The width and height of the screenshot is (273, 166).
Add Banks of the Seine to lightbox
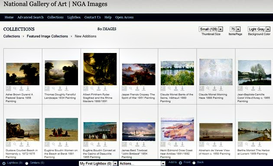[163, 89]
